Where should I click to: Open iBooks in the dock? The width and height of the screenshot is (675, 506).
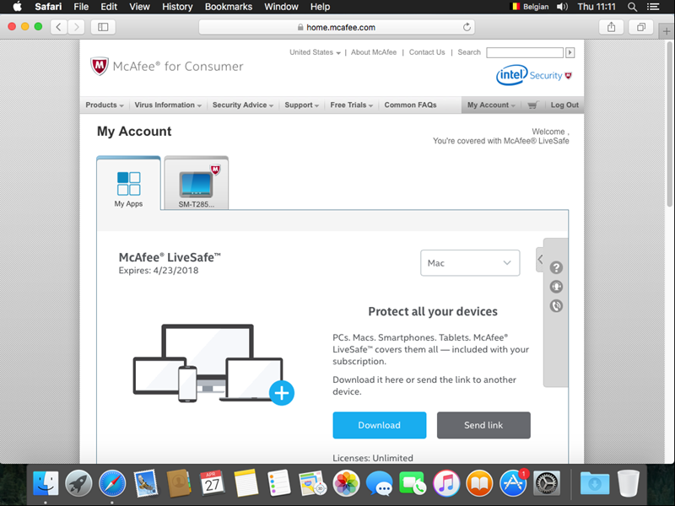pos(479,483)
